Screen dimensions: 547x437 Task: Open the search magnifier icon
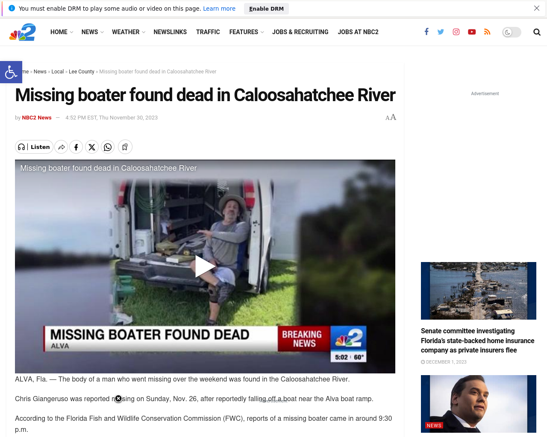pos(537,32)
